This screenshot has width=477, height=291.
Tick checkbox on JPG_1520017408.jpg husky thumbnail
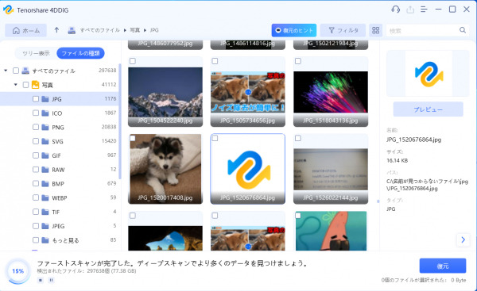pyautogui.click(x=133, y=139)
